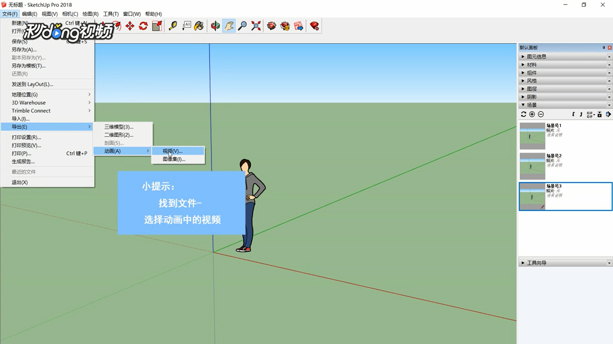
Task: Close the 风格 panel
Action: [x=609, y=81]
